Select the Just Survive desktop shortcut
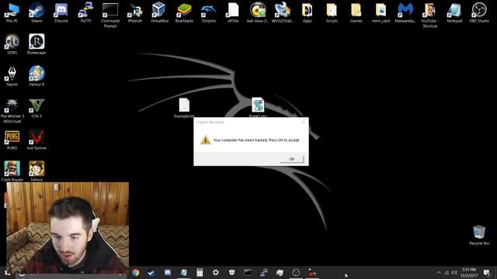This screenshot has width=497, height=279. tap(36, 139)
